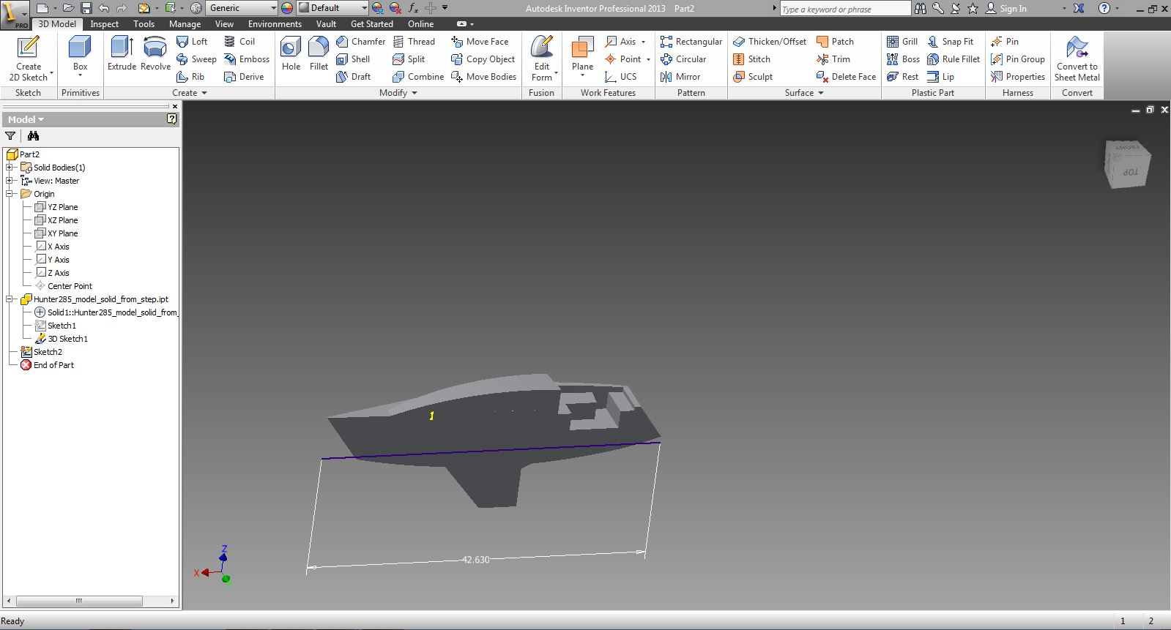Collapse Hunter285_model_solid_from_step.ipt node
The image size is (1171, 630).
click(x=10, y=299)
